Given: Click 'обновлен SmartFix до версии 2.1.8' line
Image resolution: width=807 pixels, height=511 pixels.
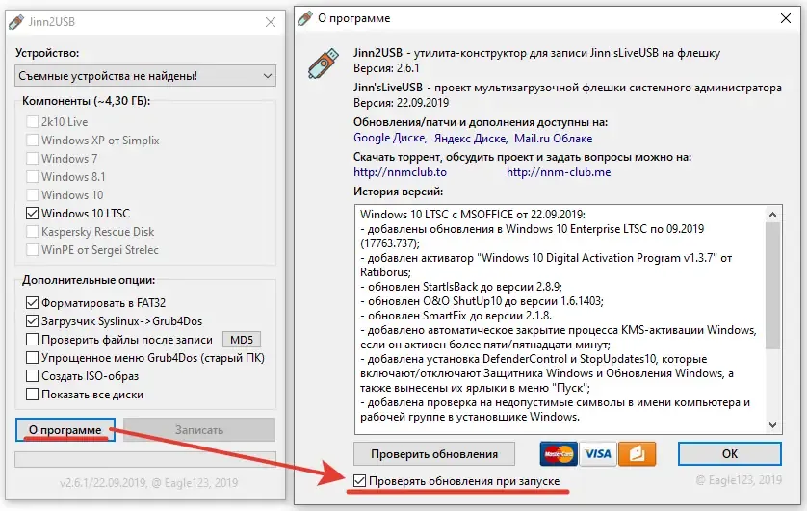Looking at the screenshot, I should pos(456,315).
